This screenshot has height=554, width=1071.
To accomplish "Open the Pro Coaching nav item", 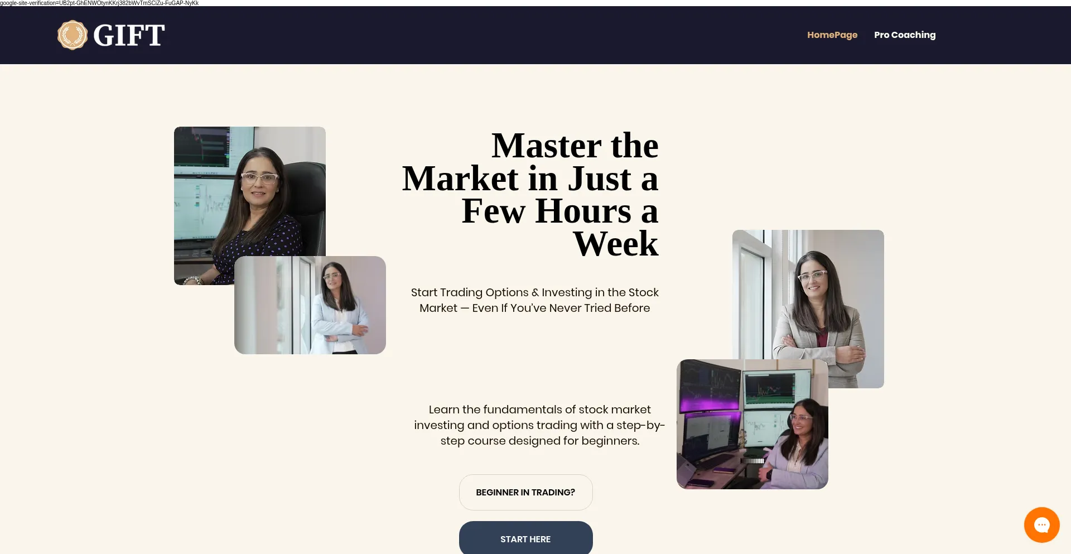I will coord(905,35).
